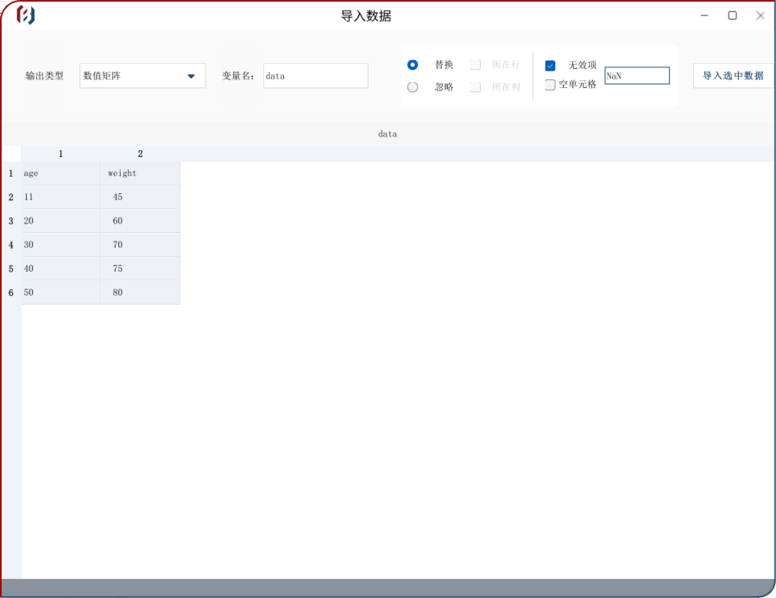Click the cell containing age
Viewport: 776px width, 598px height.
[61, 173]
